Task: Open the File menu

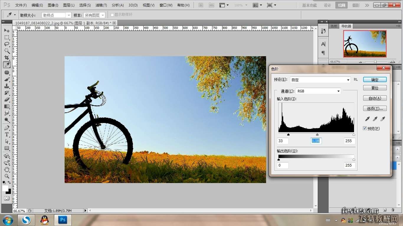Action: [x=21, y=5]
